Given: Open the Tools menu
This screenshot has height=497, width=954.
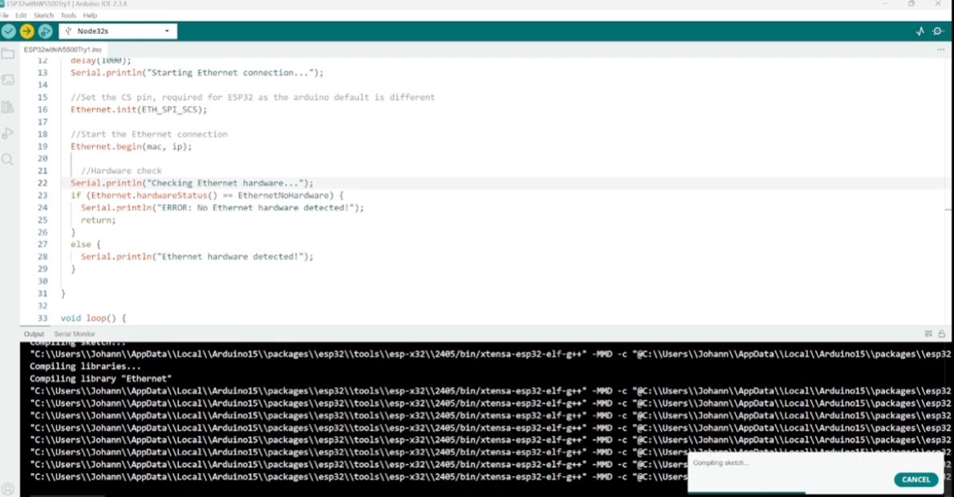Looking at the screenshot, I should [x=68, y=15].
